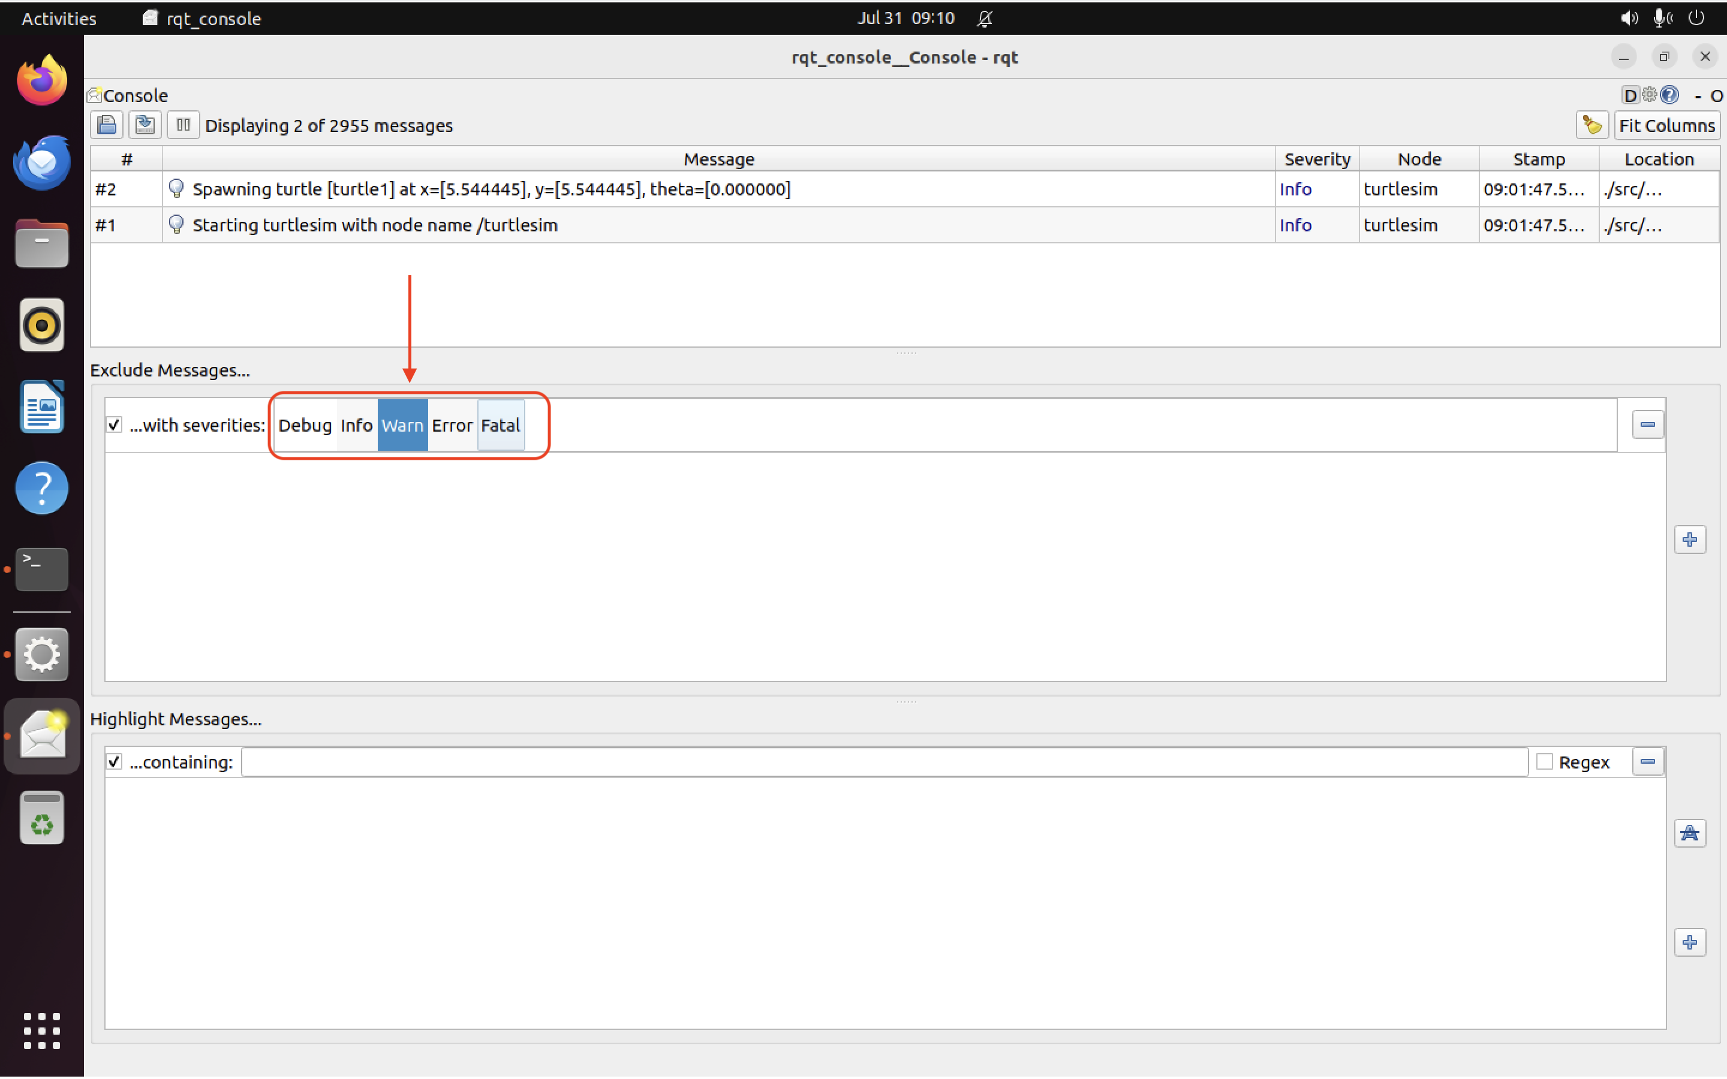Remove the severities filter using the minus icon

1648,424
